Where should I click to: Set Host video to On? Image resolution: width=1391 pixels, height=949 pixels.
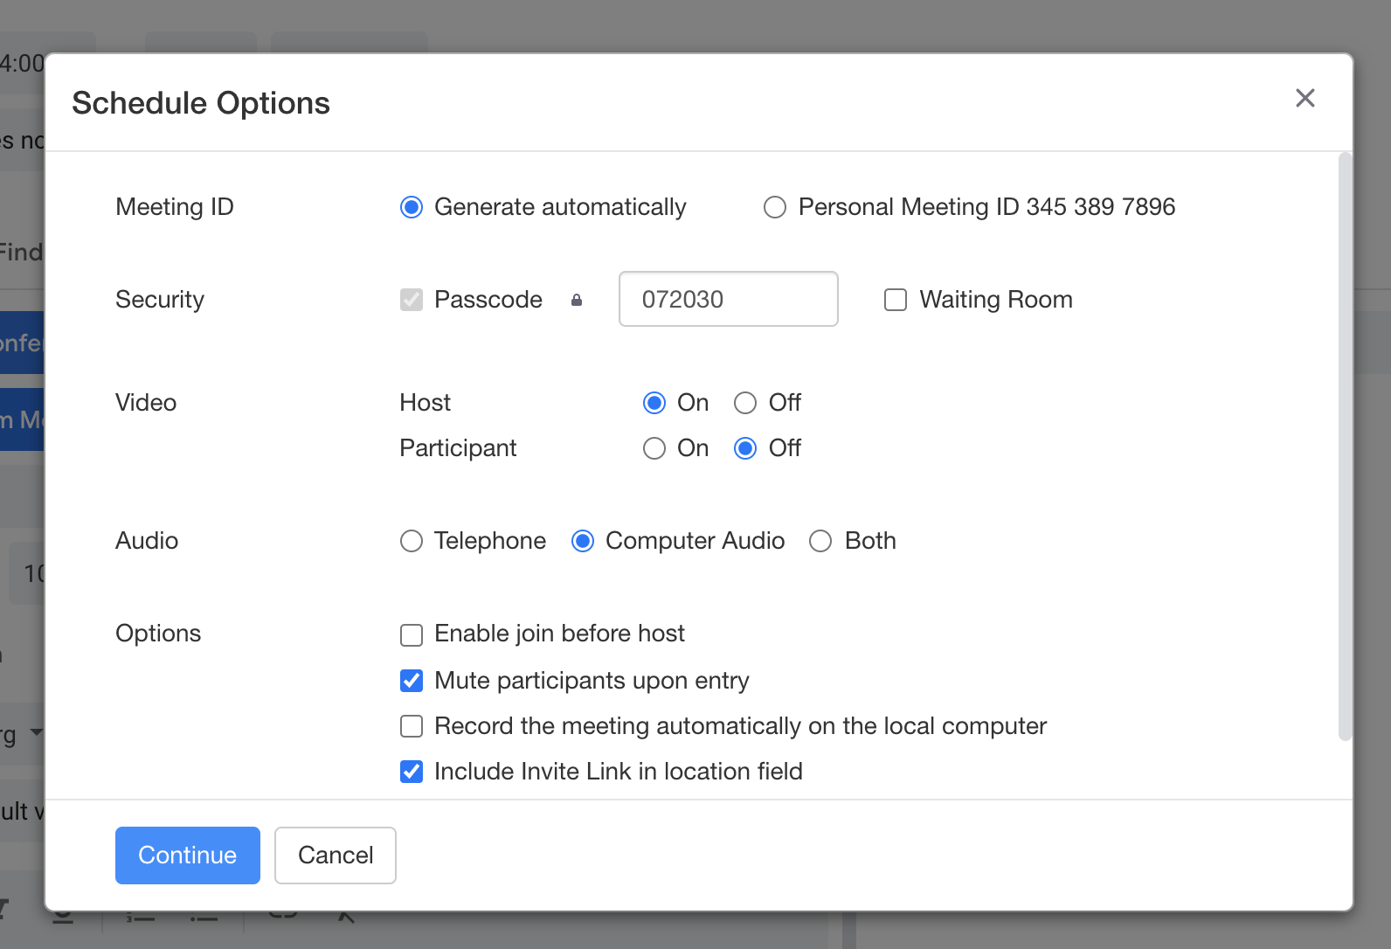654,403
